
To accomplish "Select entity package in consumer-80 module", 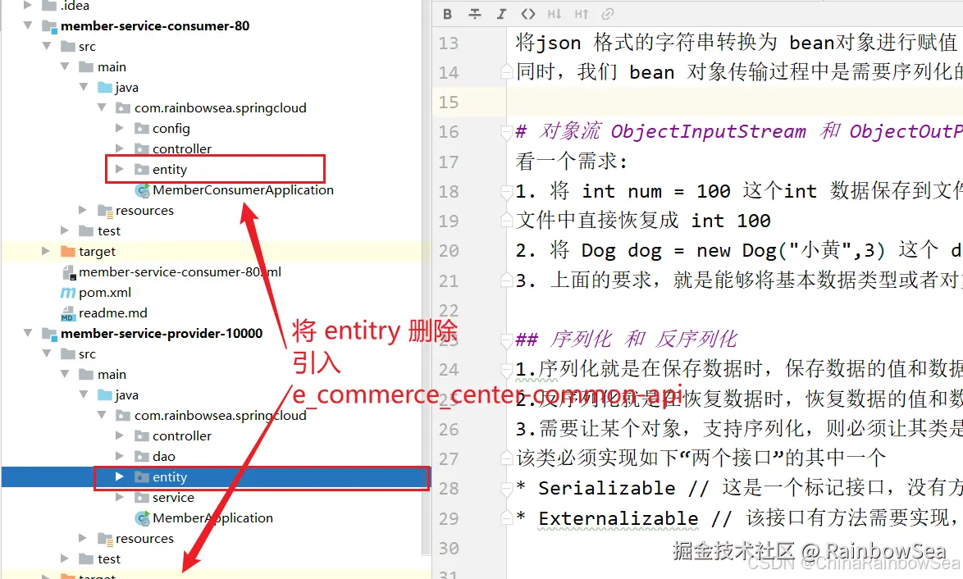I will pos(170,170).
